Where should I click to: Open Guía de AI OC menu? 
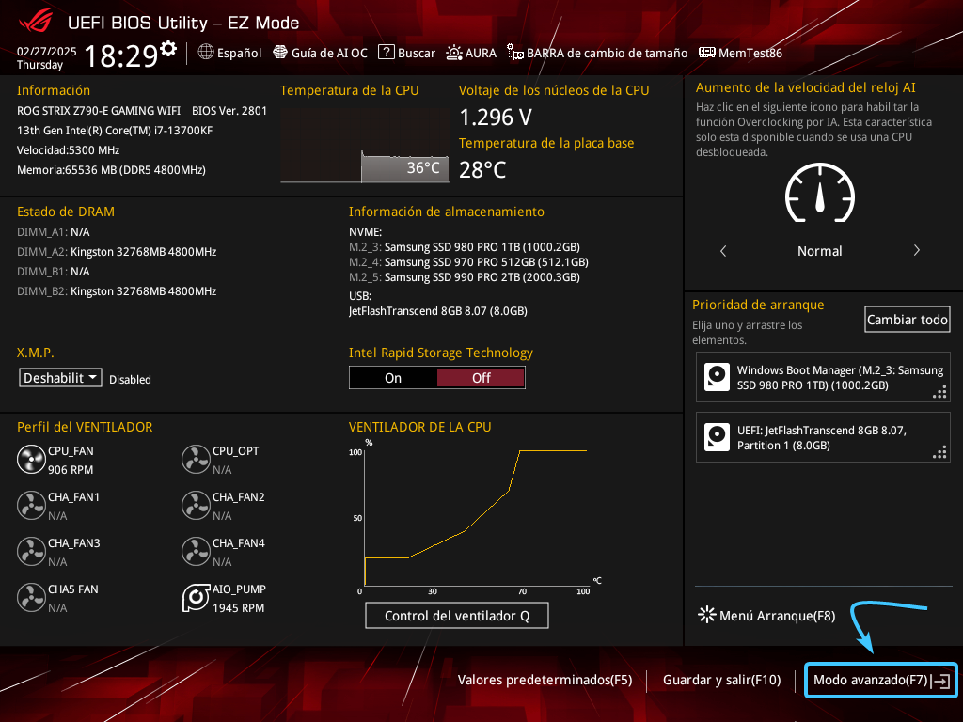click(320, 53)
